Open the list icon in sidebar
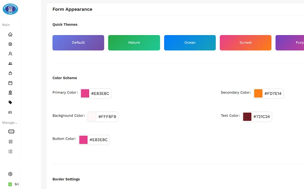 pyautogui.click(x=10, y=151)
